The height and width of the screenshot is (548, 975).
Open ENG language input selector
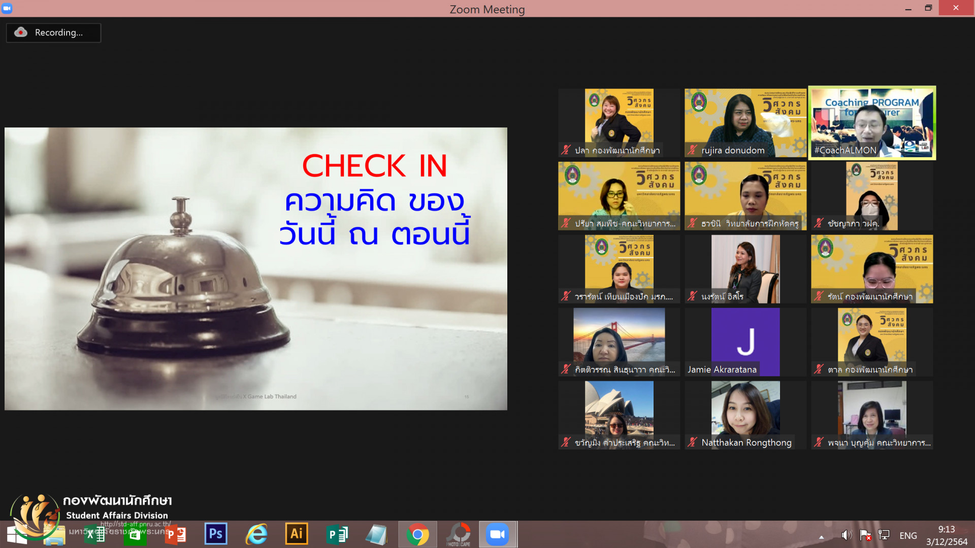coord(908,535)
